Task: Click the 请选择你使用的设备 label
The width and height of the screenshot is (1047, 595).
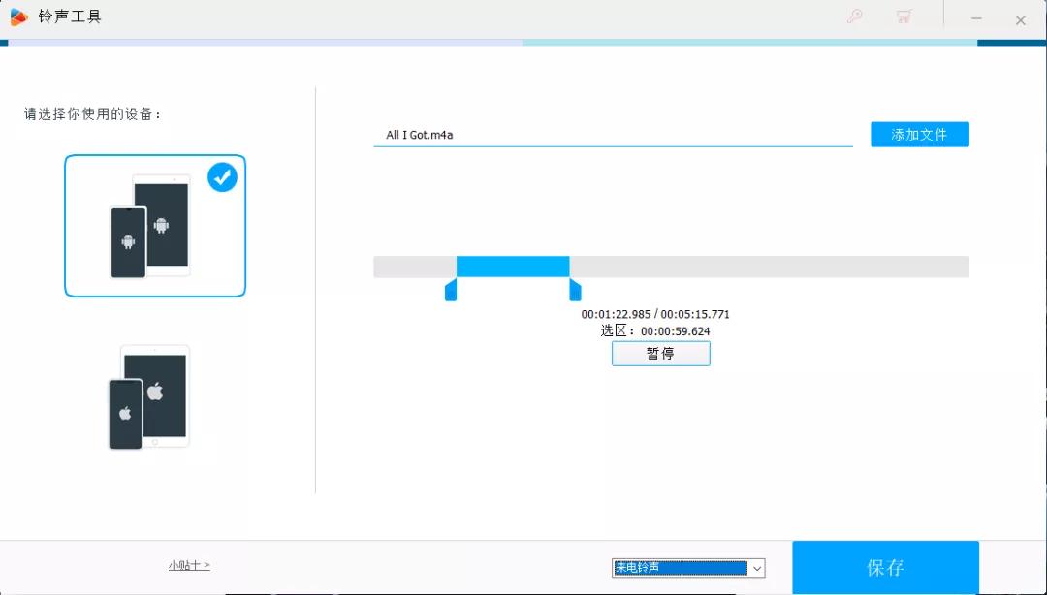Action: (x=93, y=114)
